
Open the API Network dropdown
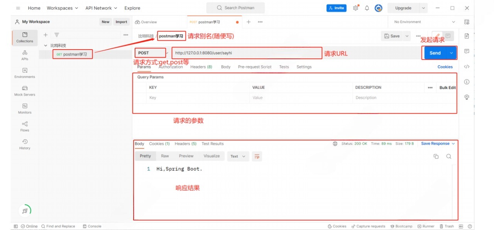point(101,8)
